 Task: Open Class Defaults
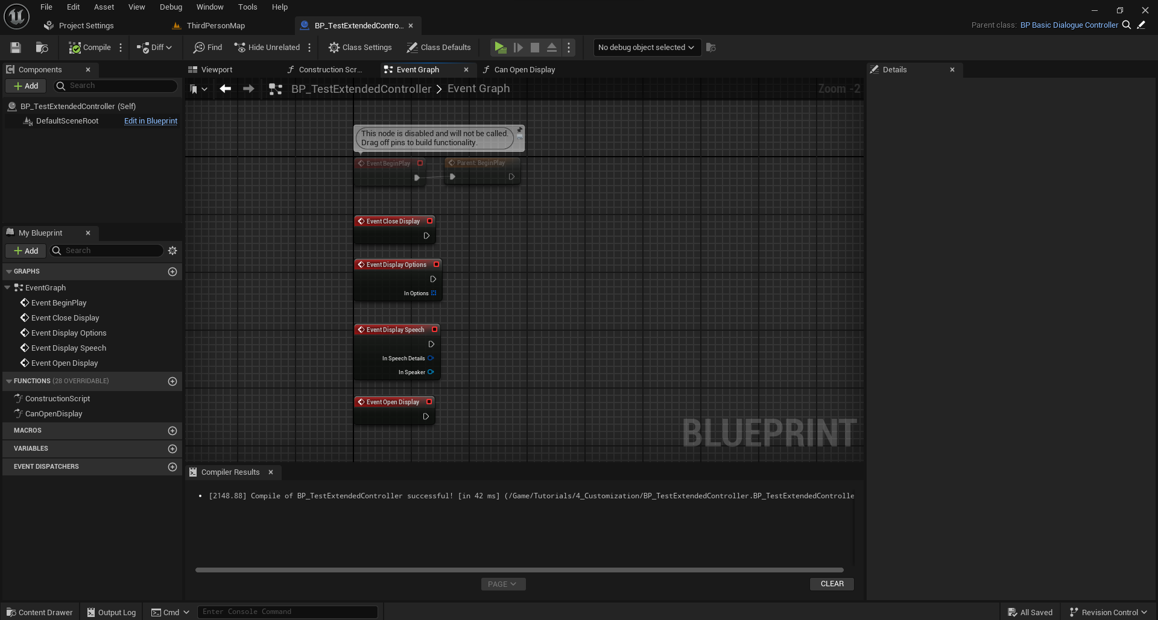438,48
